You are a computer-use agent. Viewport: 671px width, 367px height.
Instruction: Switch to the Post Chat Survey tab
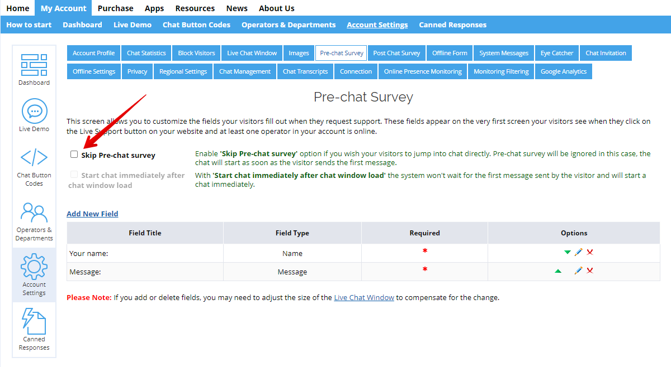click(x=396, y=52)
